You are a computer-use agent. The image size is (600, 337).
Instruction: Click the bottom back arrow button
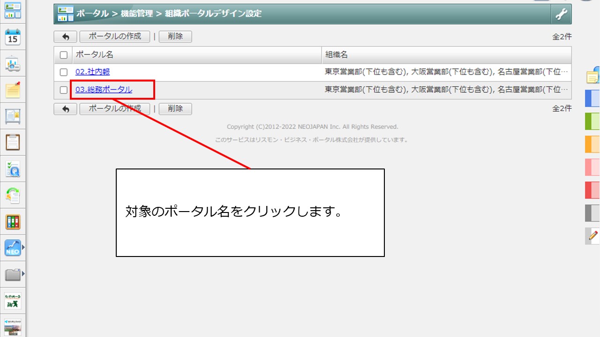click(66, 109)
